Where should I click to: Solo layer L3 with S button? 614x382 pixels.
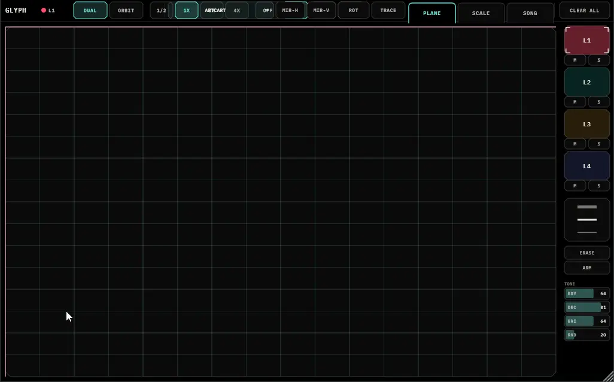point(598,144)
